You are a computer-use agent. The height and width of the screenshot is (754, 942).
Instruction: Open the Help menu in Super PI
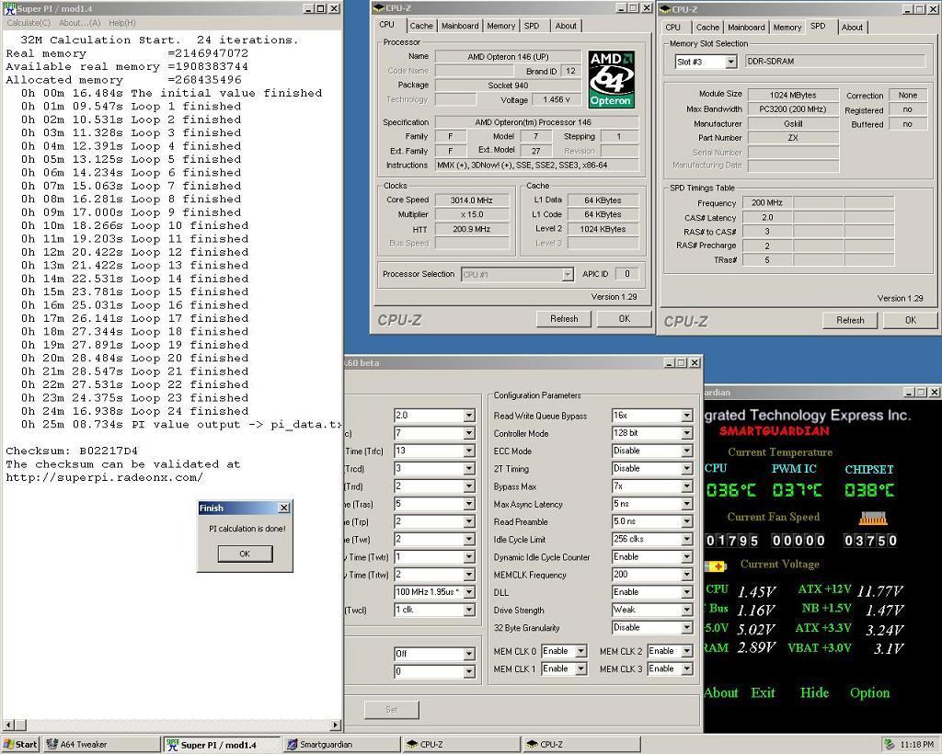pos(121,23)
